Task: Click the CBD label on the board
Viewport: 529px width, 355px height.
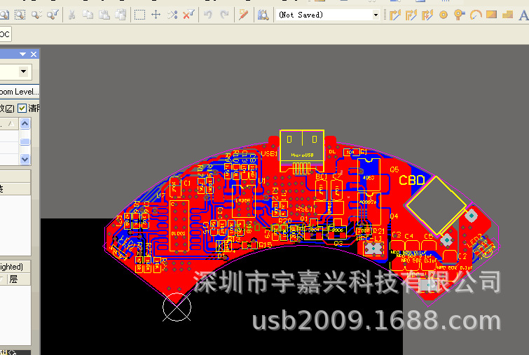Action: pyautogui.click(x=411, y=181)
